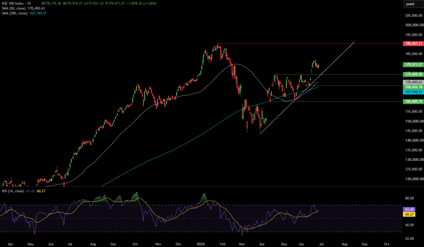Click the 160,409.76 support line price label
Image resolution: width=424 pixels, height=247 pixels.
413,101
